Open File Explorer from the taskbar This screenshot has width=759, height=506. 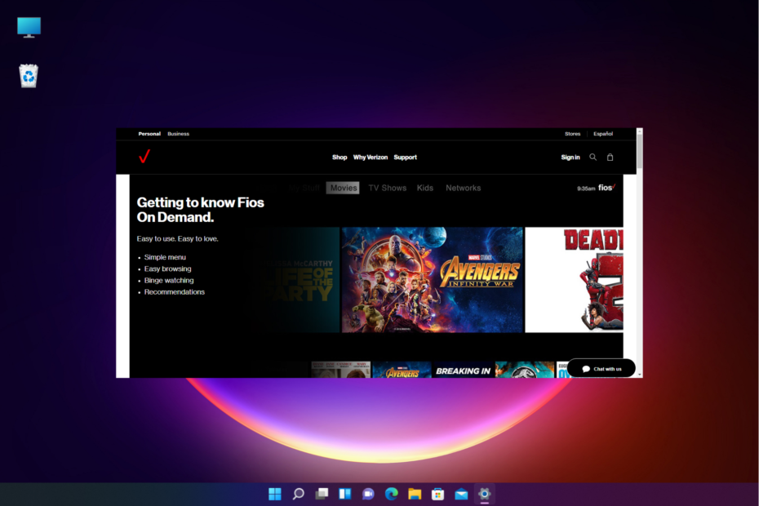tap(415, 494)
